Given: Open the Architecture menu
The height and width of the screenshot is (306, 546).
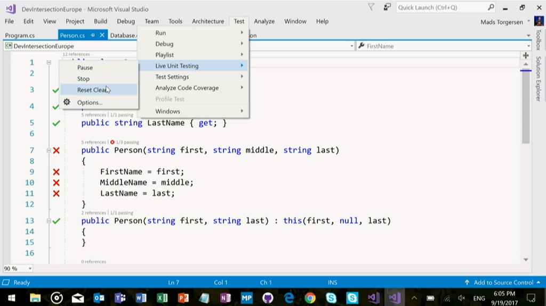Looking at the screenshot, I should point(208,21).
